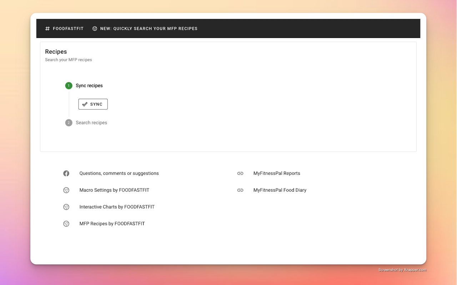Viewport: 457px width, 285px height.
Task: Click the Recipes card heading
Action: pyautogui.click(x=56, y=52)
